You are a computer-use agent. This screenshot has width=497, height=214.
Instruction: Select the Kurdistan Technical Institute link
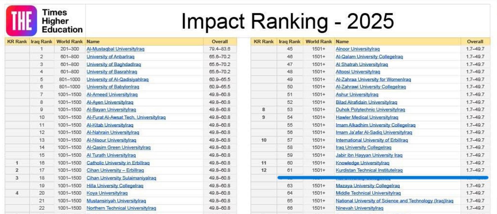[x=369, y=170]
